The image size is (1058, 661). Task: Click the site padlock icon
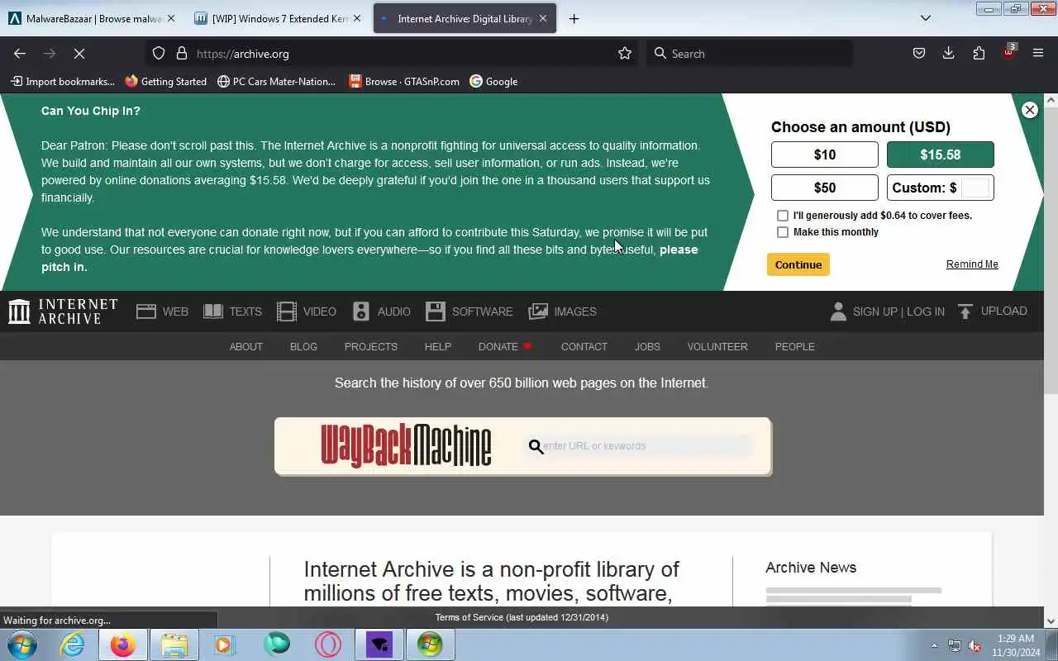[182, 53]
